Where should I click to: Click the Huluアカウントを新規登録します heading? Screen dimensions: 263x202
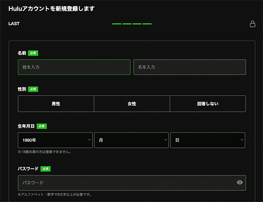pos(51,9)
